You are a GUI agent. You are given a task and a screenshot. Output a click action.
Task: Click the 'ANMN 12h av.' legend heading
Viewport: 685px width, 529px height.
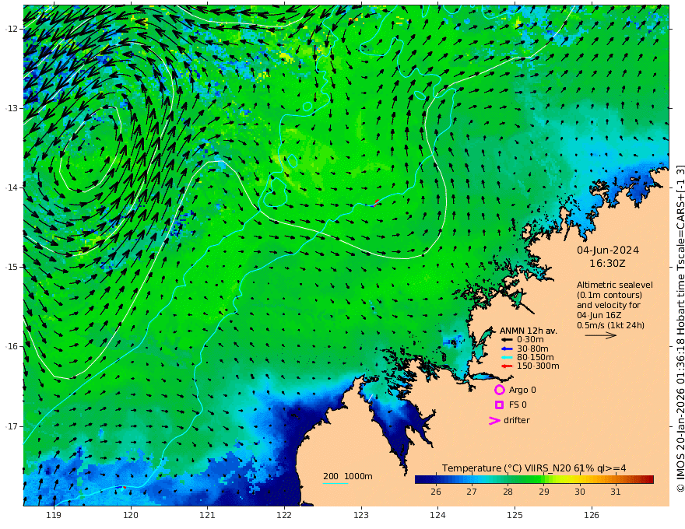pyautogui.click(x=529, y=331)
